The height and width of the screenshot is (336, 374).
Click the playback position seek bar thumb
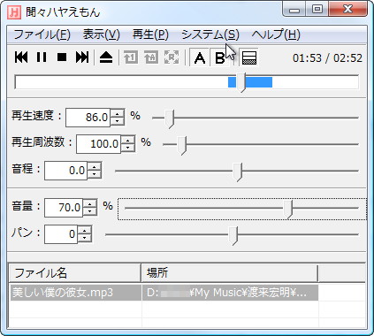(x=241, y=82)
